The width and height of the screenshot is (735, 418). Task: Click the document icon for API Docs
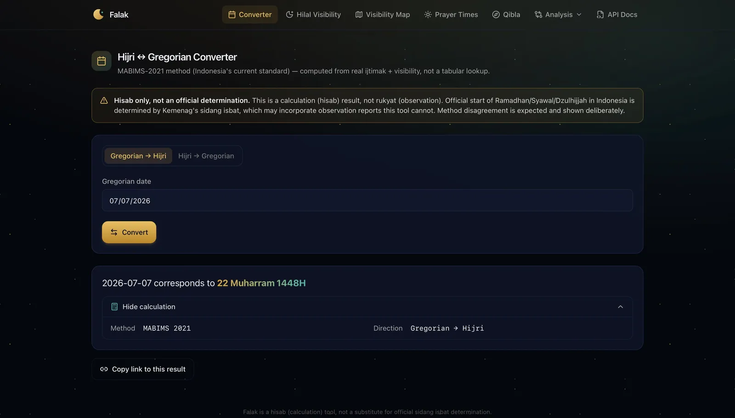coord(600,15)
